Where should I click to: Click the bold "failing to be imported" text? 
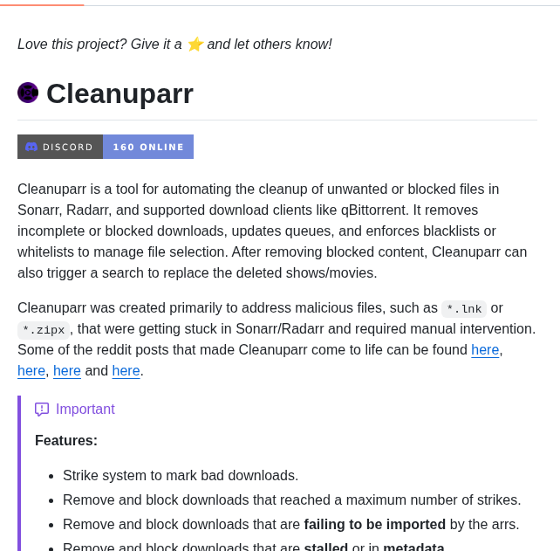tap(374, 525)
